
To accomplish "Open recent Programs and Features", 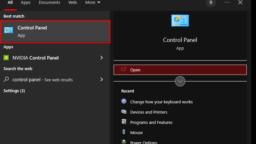I will 151,123.
